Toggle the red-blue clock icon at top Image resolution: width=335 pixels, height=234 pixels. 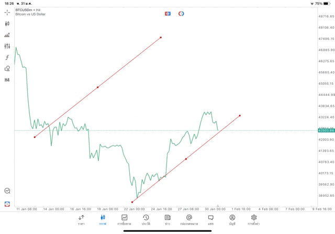pos(181,13)
